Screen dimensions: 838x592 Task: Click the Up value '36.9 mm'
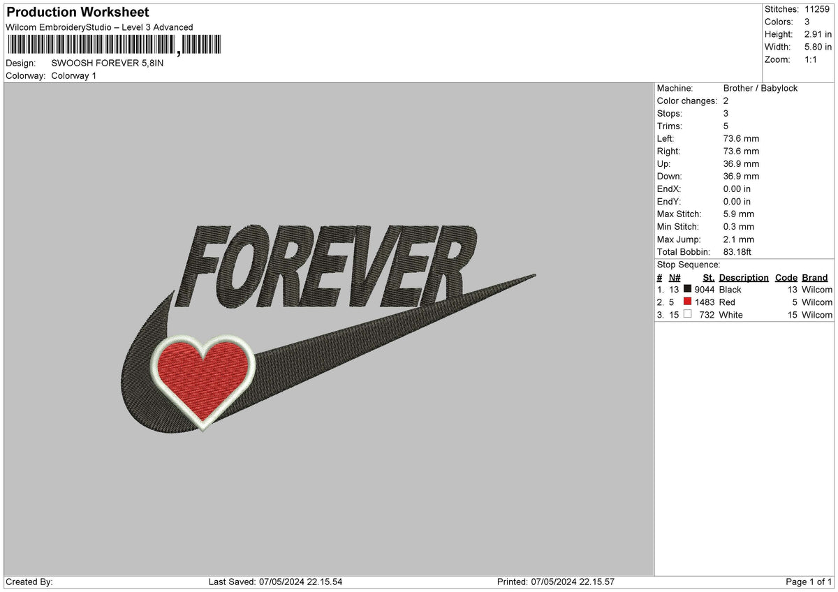pos(741,164)
